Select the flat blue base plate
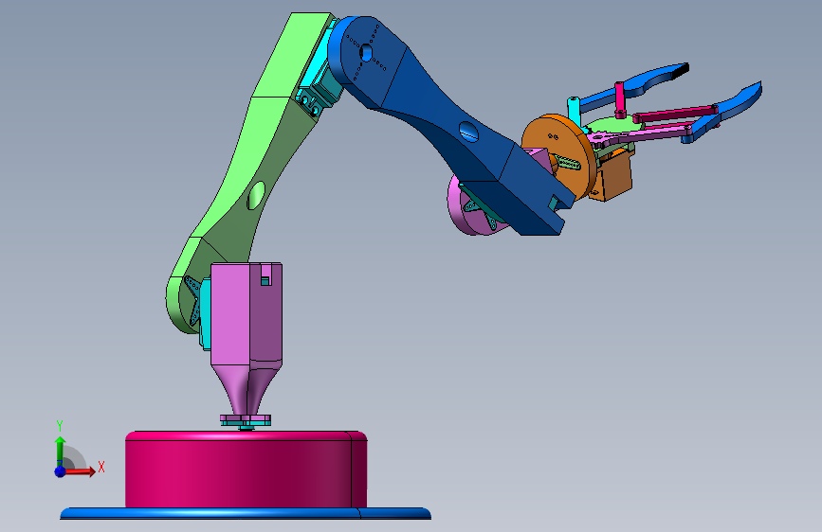822x532 pixels. coord(246,513)
